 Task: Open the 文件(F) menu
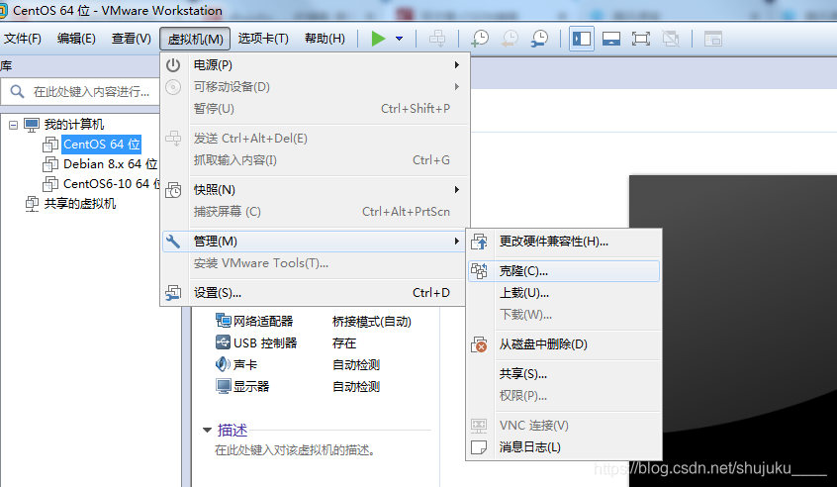click(x=23, y=39)
